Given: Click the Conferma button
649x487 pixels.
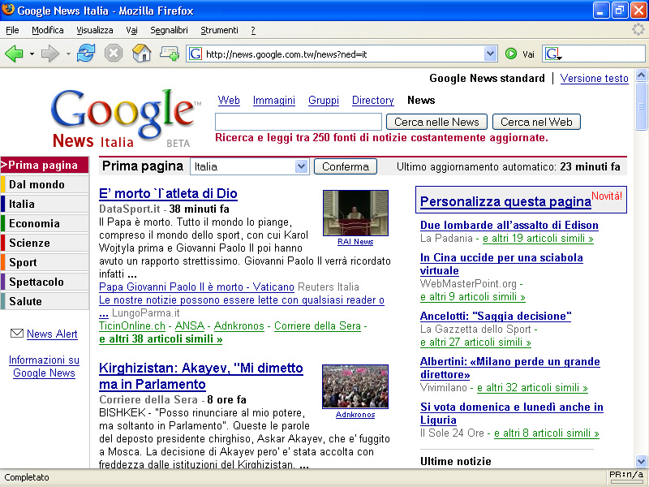Looking at the screenshot, I should click(x=346, y=166).
